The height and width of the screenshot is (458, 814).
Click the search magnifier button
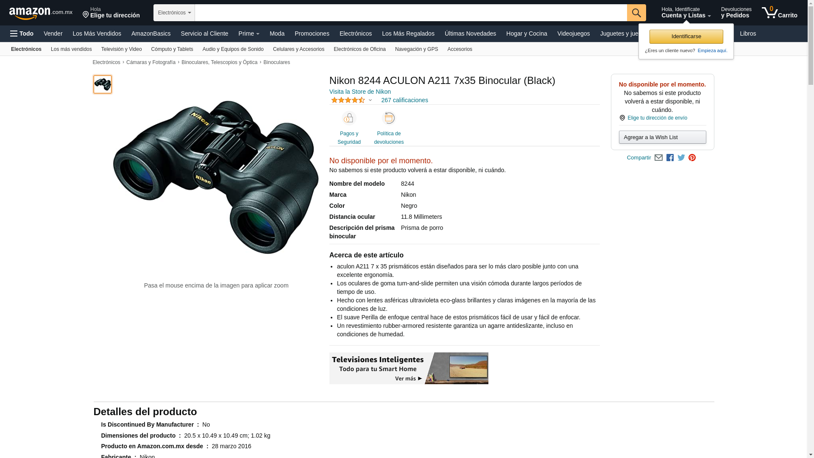(x=636, y=13)
